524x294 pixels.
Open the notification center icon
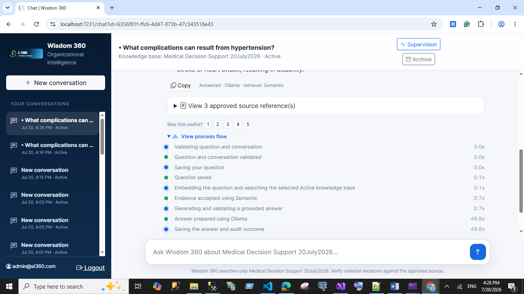click(x=512, y=286)
